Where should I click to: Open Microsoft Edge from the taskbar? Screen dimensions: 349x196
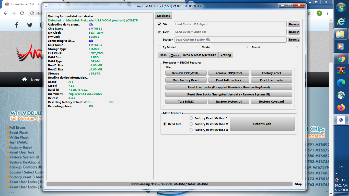click(341, 83)
